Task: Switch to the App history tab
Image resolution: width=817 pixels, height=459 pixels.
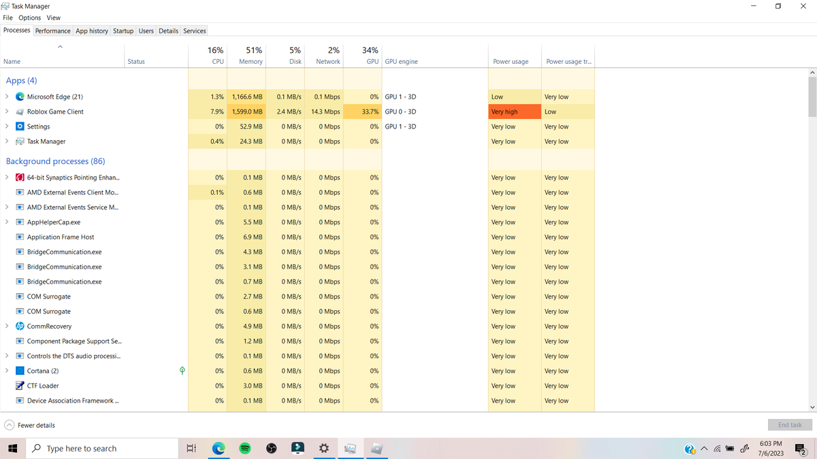Action: (92, 31)
